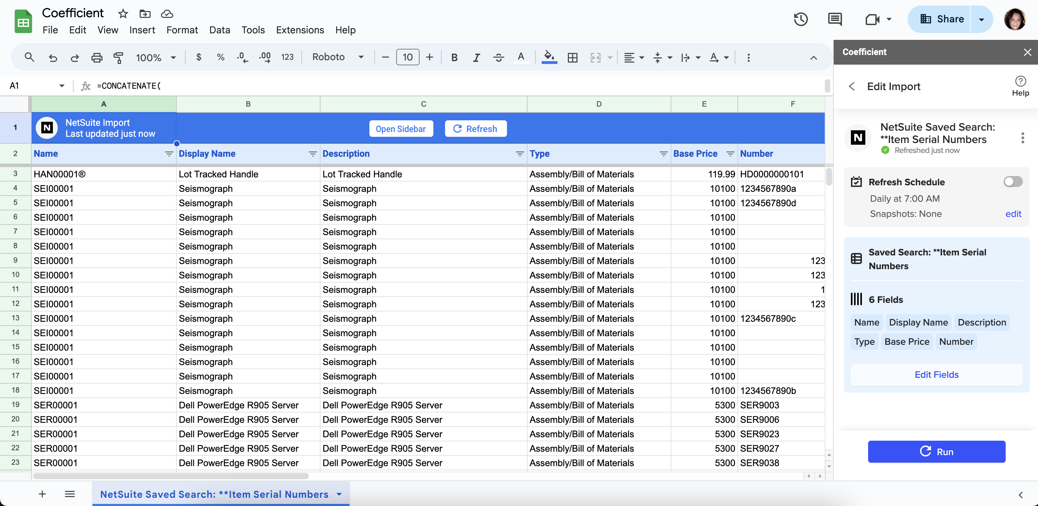
Task: Click the Help icon in Coefficient sidebar
Action: (x=1020, y=86)
